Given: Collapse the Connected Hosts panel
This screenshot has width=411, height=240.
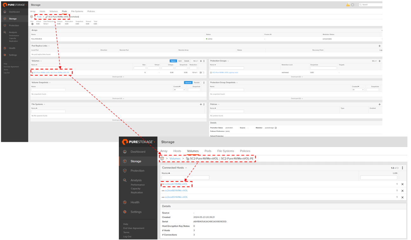Looking at the screenshot, I should point(186,168).
